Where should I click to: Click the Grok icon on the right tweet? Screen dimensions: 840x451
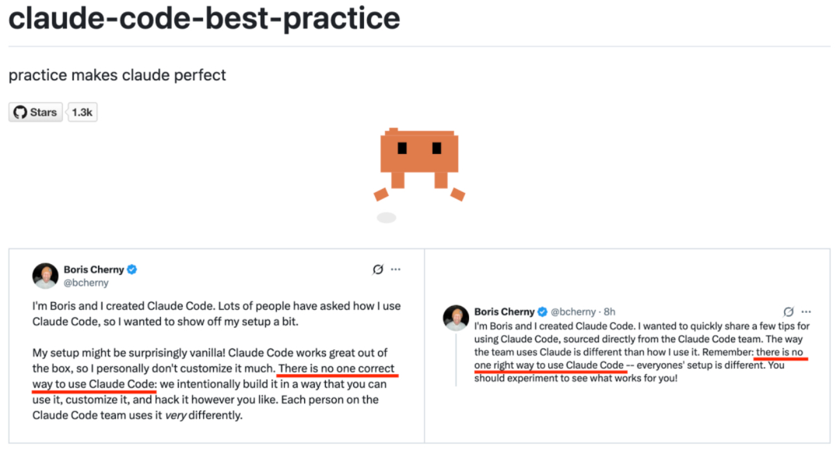[x=788, y=312]
